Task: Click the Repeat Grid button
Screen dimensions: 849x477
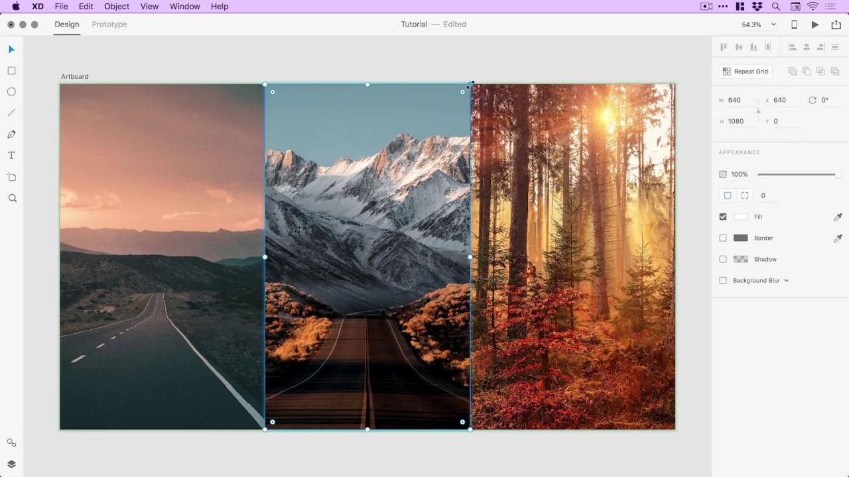Action: point(746,72)
